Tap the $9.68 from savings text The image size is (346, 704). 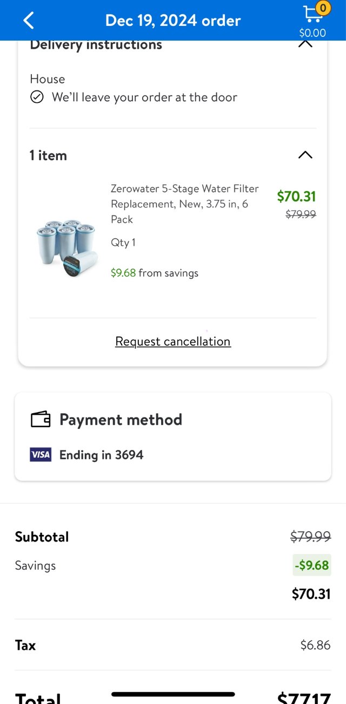coord(155,273)
